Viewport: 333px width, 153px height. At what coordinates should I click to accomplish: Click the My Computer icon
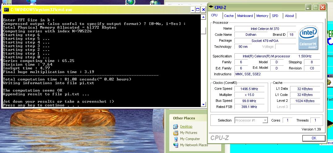coord(175,139)
